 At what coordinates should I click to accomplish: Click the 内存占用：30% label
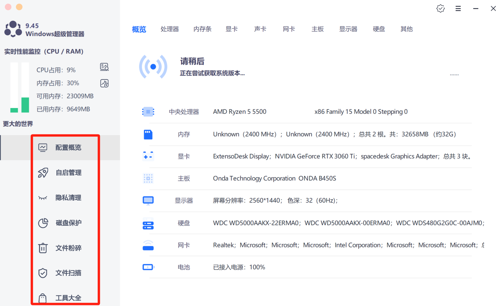[x=58, y=83]
